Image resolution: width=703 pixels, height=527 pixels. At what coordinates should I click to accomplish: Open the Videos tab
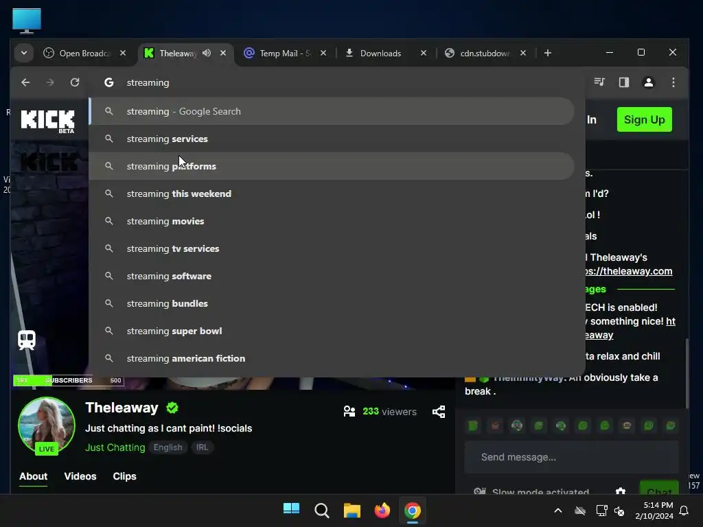coord(80,476)
